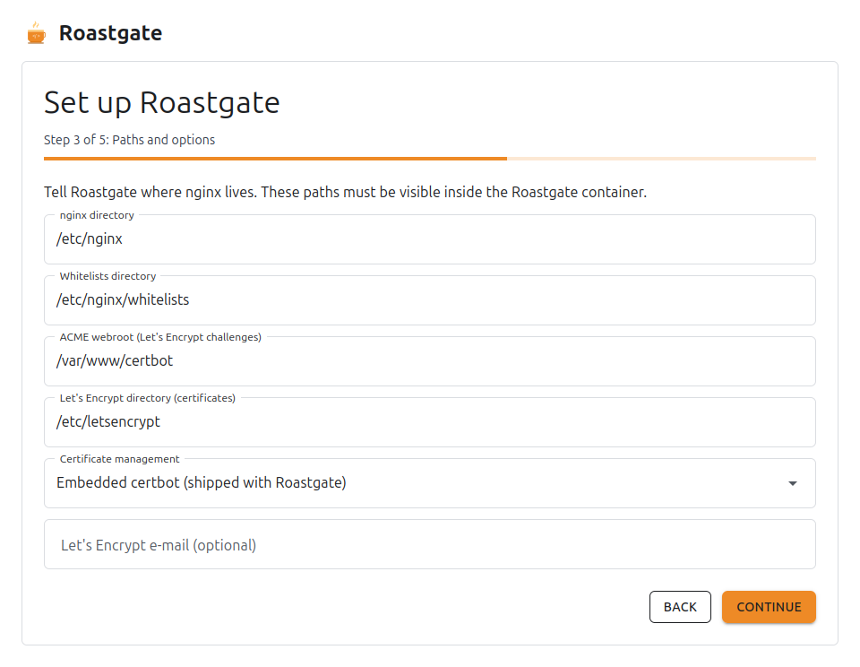Click the 'Certificate management' label
Image resolution: width=860 pixels, height=667 pixels.
click(x=119, y=459)
